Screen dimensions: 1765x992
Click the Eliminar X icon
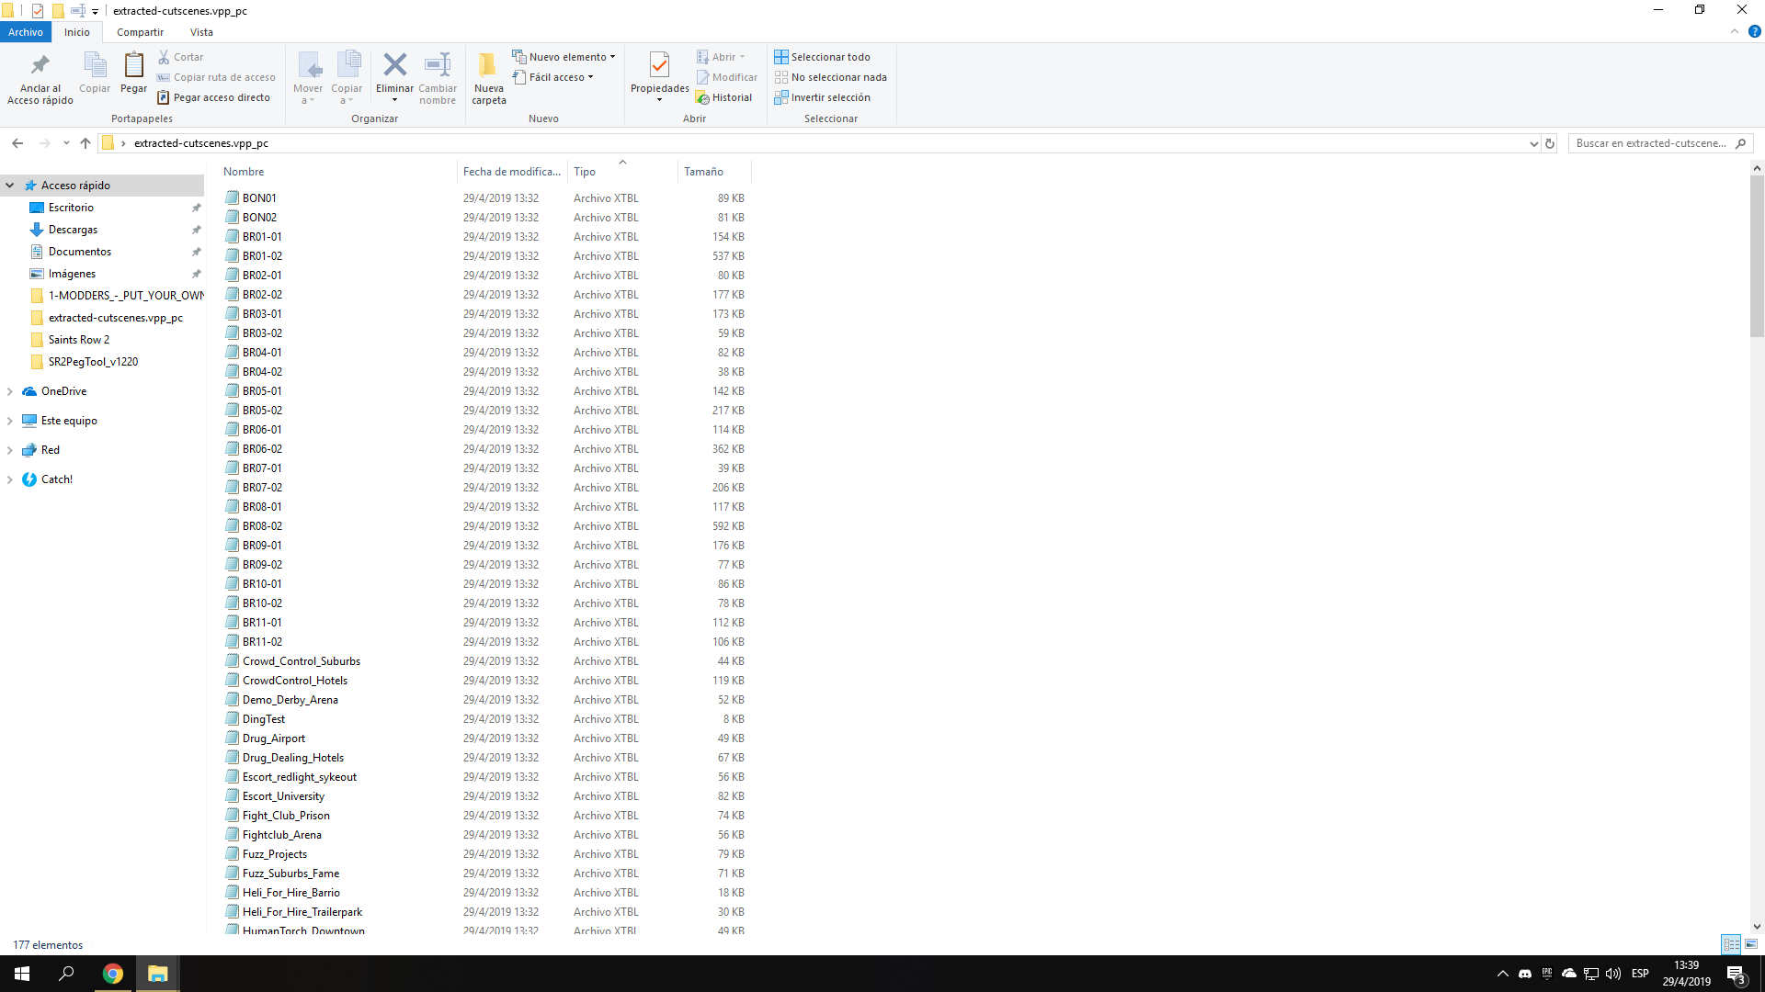click(x=395, y=64)
